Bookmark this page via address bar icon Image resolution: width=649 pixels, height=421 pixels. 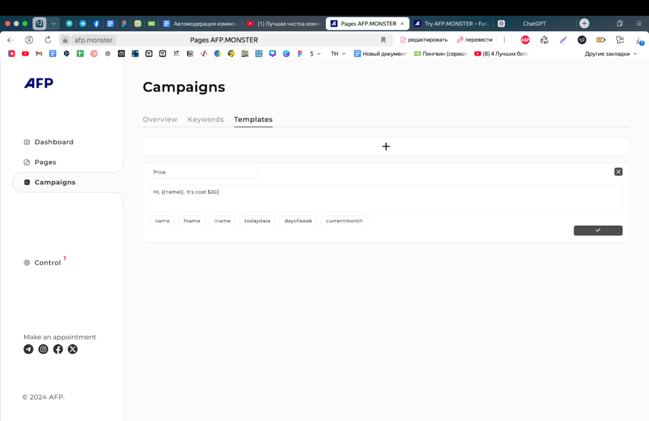click(383, 40)
